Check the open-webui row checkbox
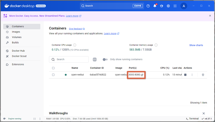This screenshot has width=215, height=122. [53, 75]
